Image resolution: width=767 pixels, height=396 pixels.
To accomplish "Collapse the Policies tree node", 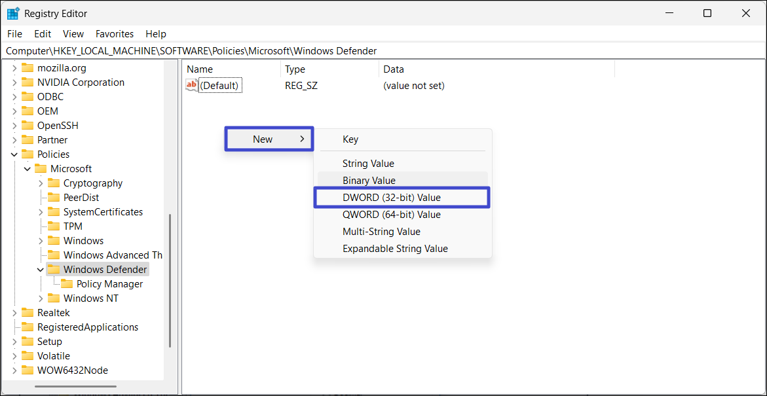I will 14,154.
